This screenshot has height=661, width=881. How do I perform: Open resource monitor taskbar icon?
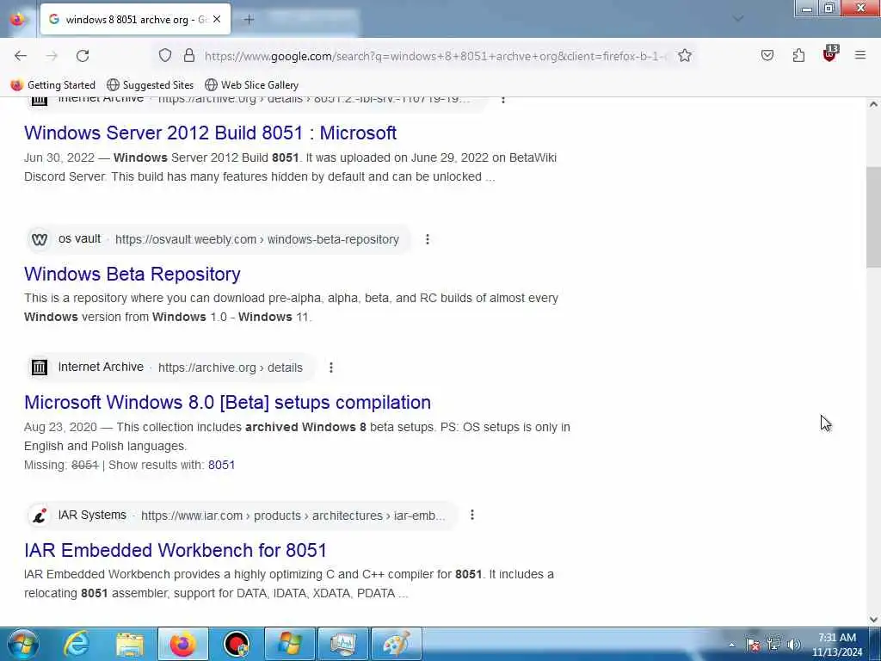[343, 644]
